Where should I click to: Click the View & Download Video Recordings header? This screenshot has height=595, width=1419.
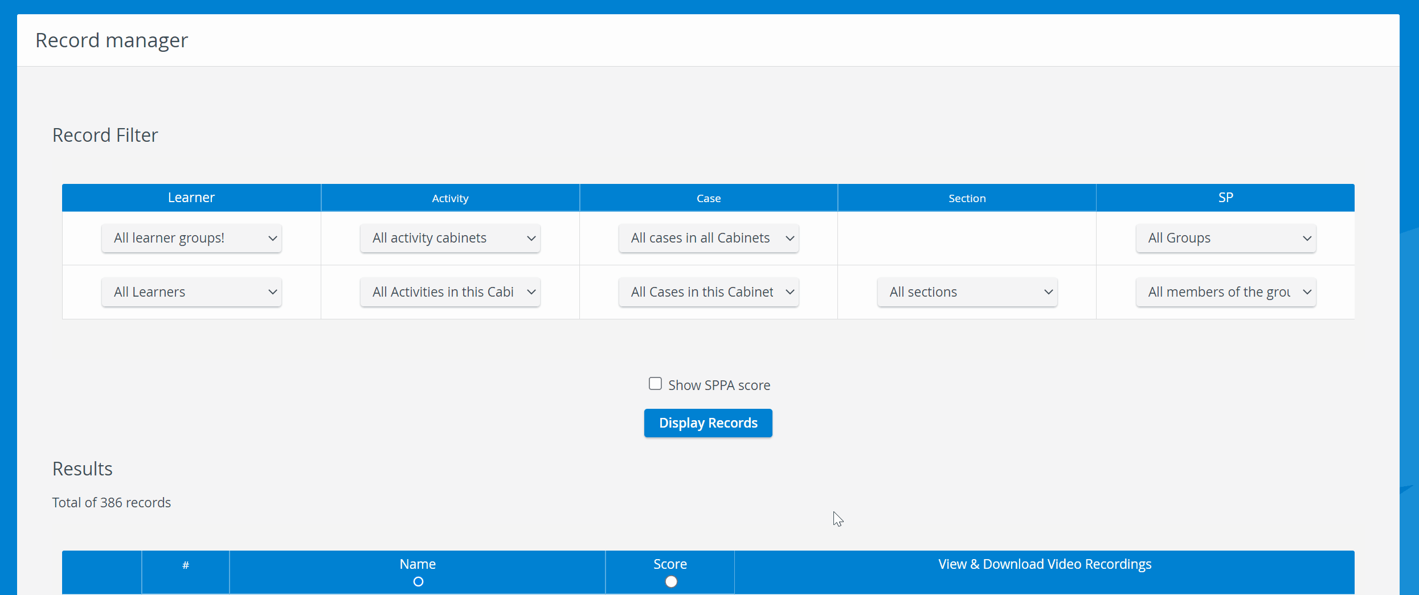coord(1045,564)
